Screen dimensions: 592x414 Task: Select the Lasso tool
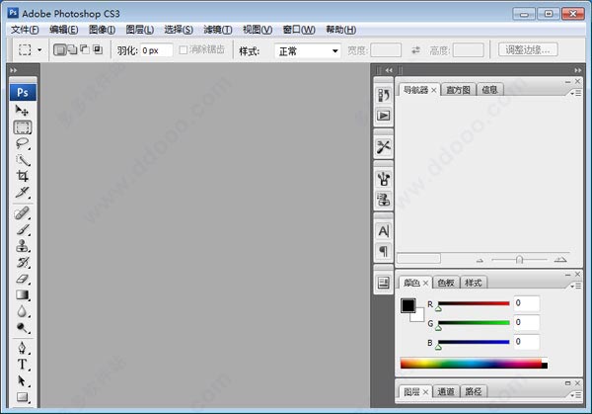(x=23, y=143)
